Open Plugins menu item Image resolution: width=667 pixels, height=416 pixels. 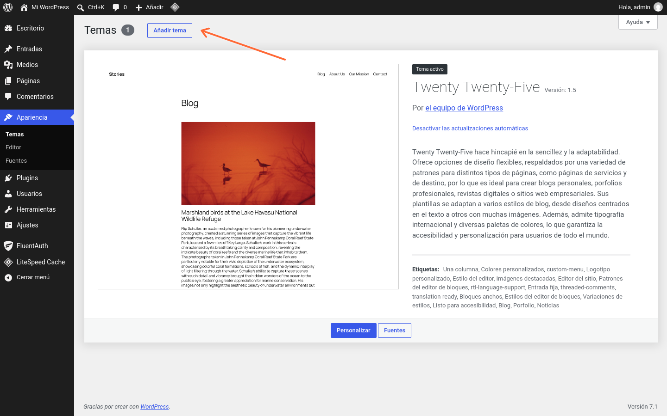coord(37,178)
